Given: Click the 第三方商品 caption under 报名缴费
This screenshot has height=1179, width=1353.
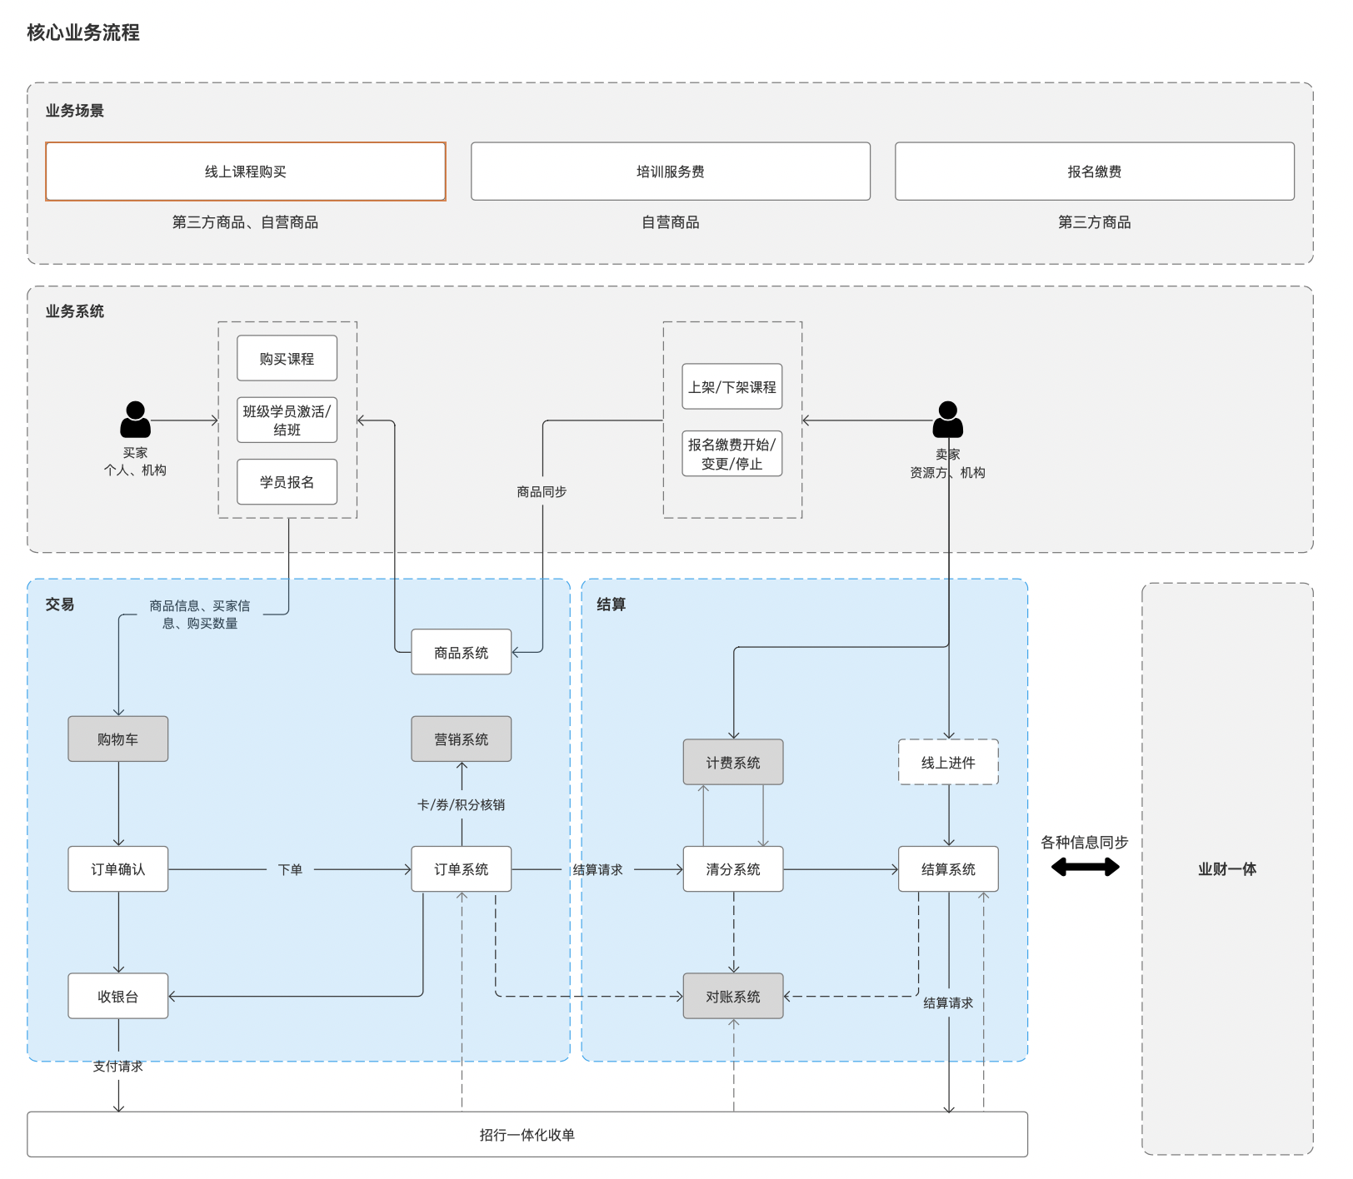Looking at the screenshot, I should click(1095, 222).
